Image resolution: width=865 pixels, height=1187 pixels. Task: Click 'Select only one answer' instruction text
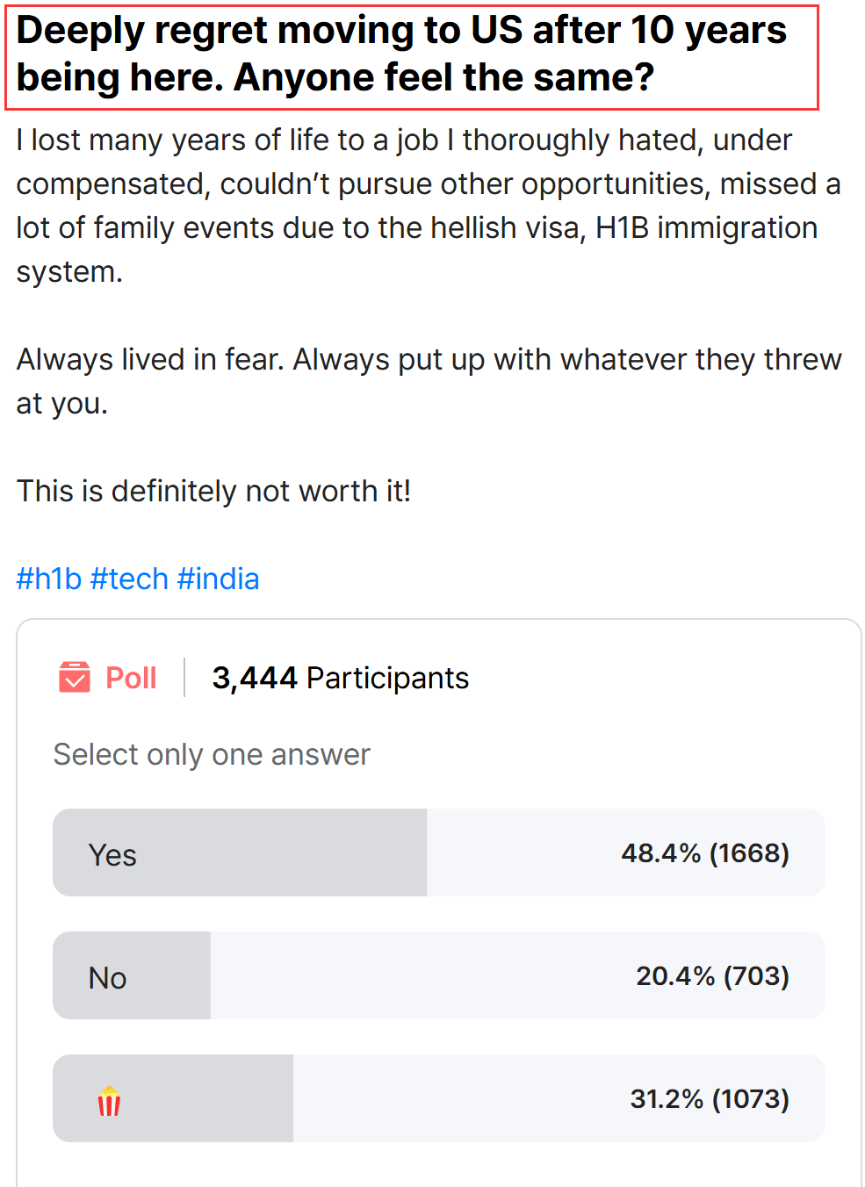pyautogui.click(x=212, y=754)
